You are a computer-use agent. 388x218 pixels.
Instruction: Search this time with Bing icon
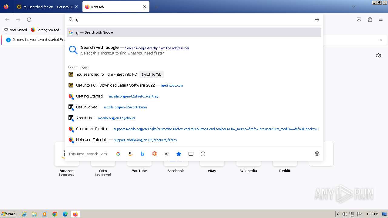142,154
